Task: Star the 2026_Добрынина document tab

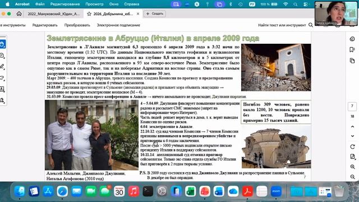Action: pyautogui.click(x=89, y=13)
